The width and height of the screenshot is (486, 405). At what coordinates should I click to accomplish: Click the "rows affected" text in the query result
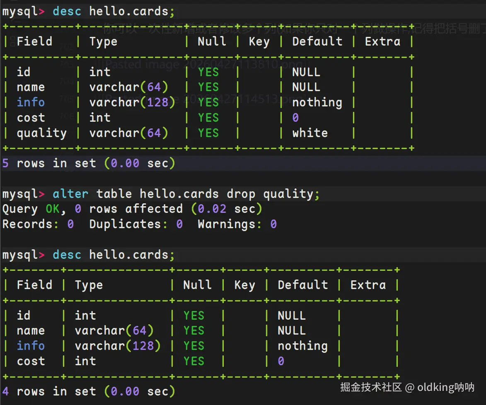pos(135,209)
